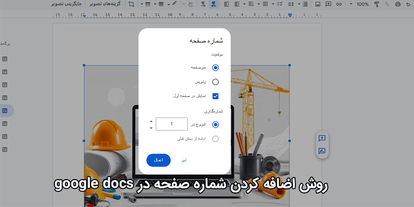414x207 pixels.
Task: Select the پاورقی (footer) radio option
Action: coord(215,82)
